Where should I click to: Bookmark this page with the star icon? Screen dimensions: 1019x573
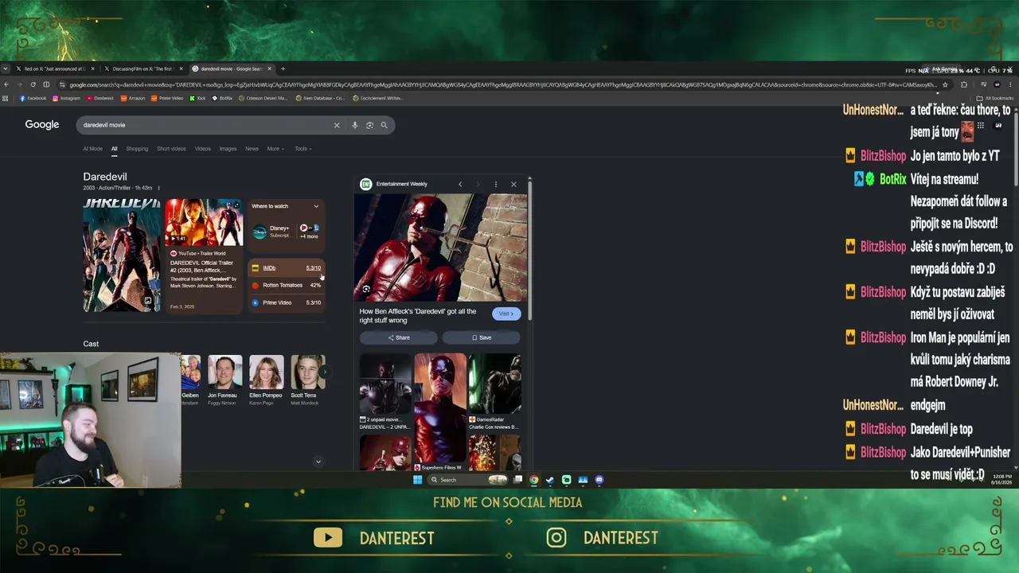tap(945, 84)
